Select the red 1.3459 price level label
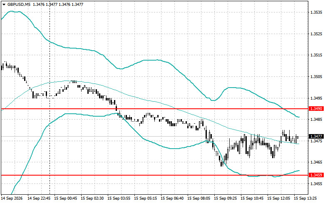Image resolution: width=325 pixels, height=203 pixels. [x=316, y=175]
